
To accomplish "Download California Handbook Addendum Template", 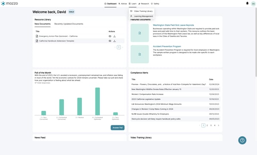I will tap(114, 41).
